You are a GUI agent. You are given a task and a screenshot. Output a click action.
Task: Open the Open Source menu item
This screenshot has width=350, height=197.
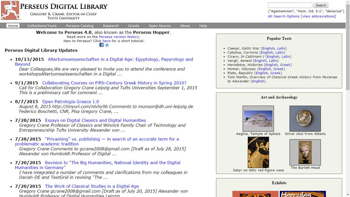click(x=160, y=26)
